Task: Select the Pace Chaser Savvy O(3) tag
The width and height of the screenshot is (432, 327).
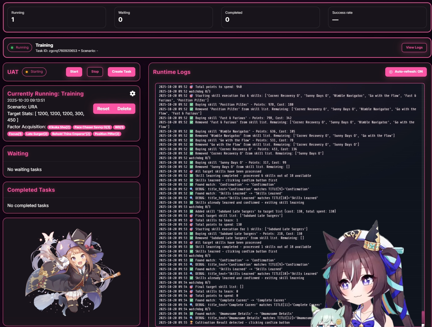Action: click(x=92, y=127)
